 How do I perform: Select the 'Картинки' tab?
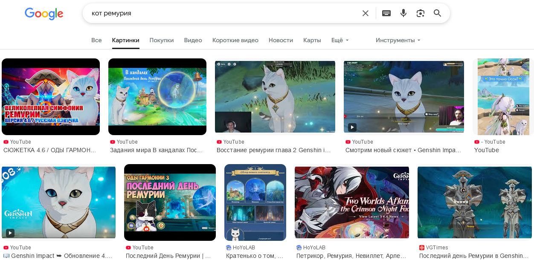click(126, 40)
